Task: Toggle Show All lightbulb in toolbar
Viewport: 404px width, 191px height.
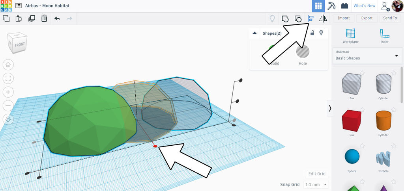Action: pyautogui.click(x=272, y=19)
